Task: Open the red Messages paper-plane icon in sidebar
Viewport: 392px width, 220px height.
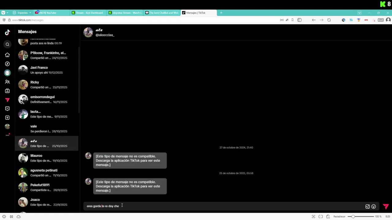Action: coord(7,100)
